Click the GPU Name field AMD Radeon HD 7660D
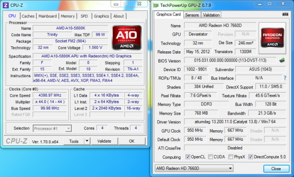The width and height of the screenshot is (294, 177). click(x=220, y=25)
